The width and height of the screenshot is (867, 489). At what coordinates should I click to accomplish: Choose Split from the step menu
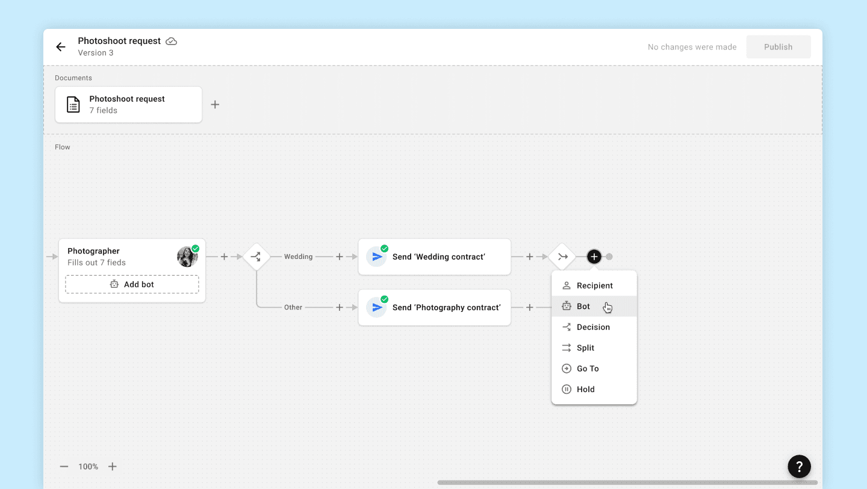pos(594,348)
